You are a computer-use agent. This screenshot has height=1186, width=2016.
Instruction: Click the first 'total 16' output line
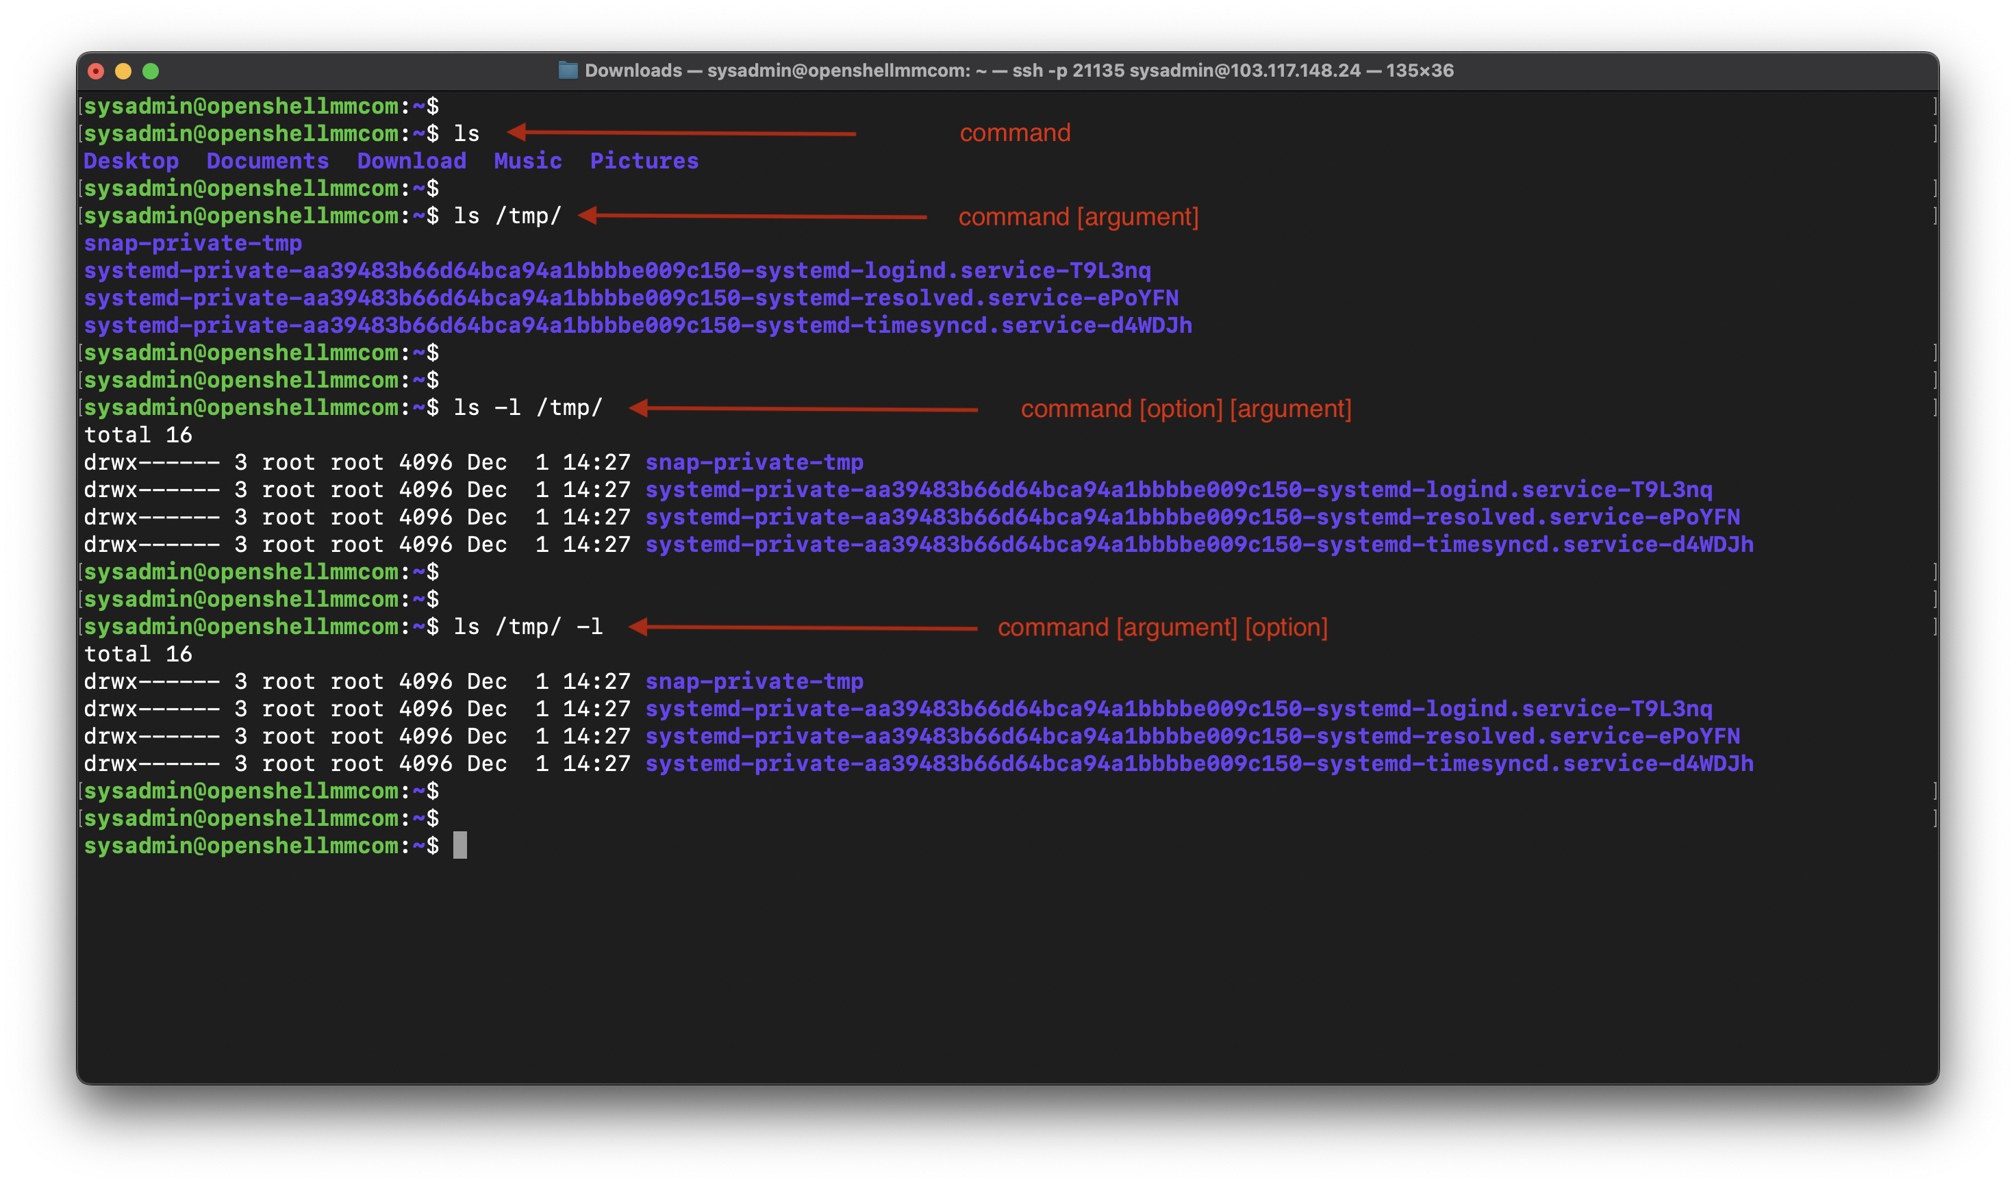click(138, 435)
